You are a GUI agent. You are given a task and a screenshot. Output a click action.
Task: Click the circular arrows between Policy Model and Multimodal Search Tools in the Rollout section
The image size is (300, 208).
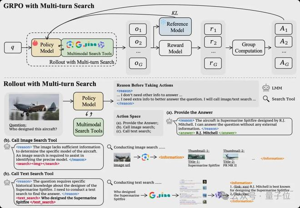coord(89,114)
